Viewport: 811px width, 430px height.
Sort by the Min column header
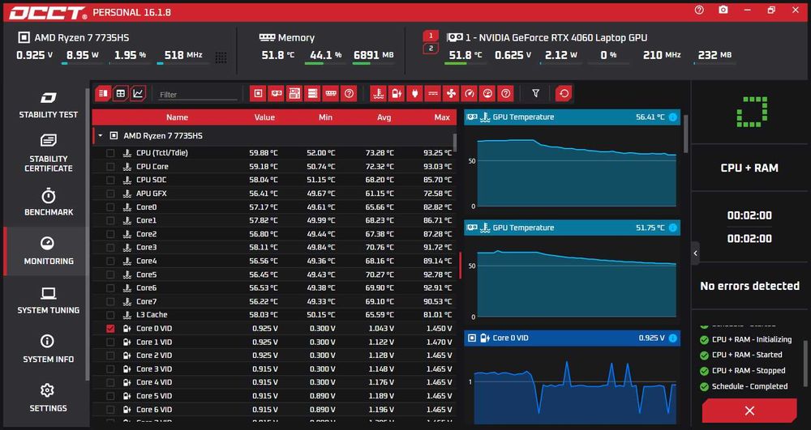(325, 117)
